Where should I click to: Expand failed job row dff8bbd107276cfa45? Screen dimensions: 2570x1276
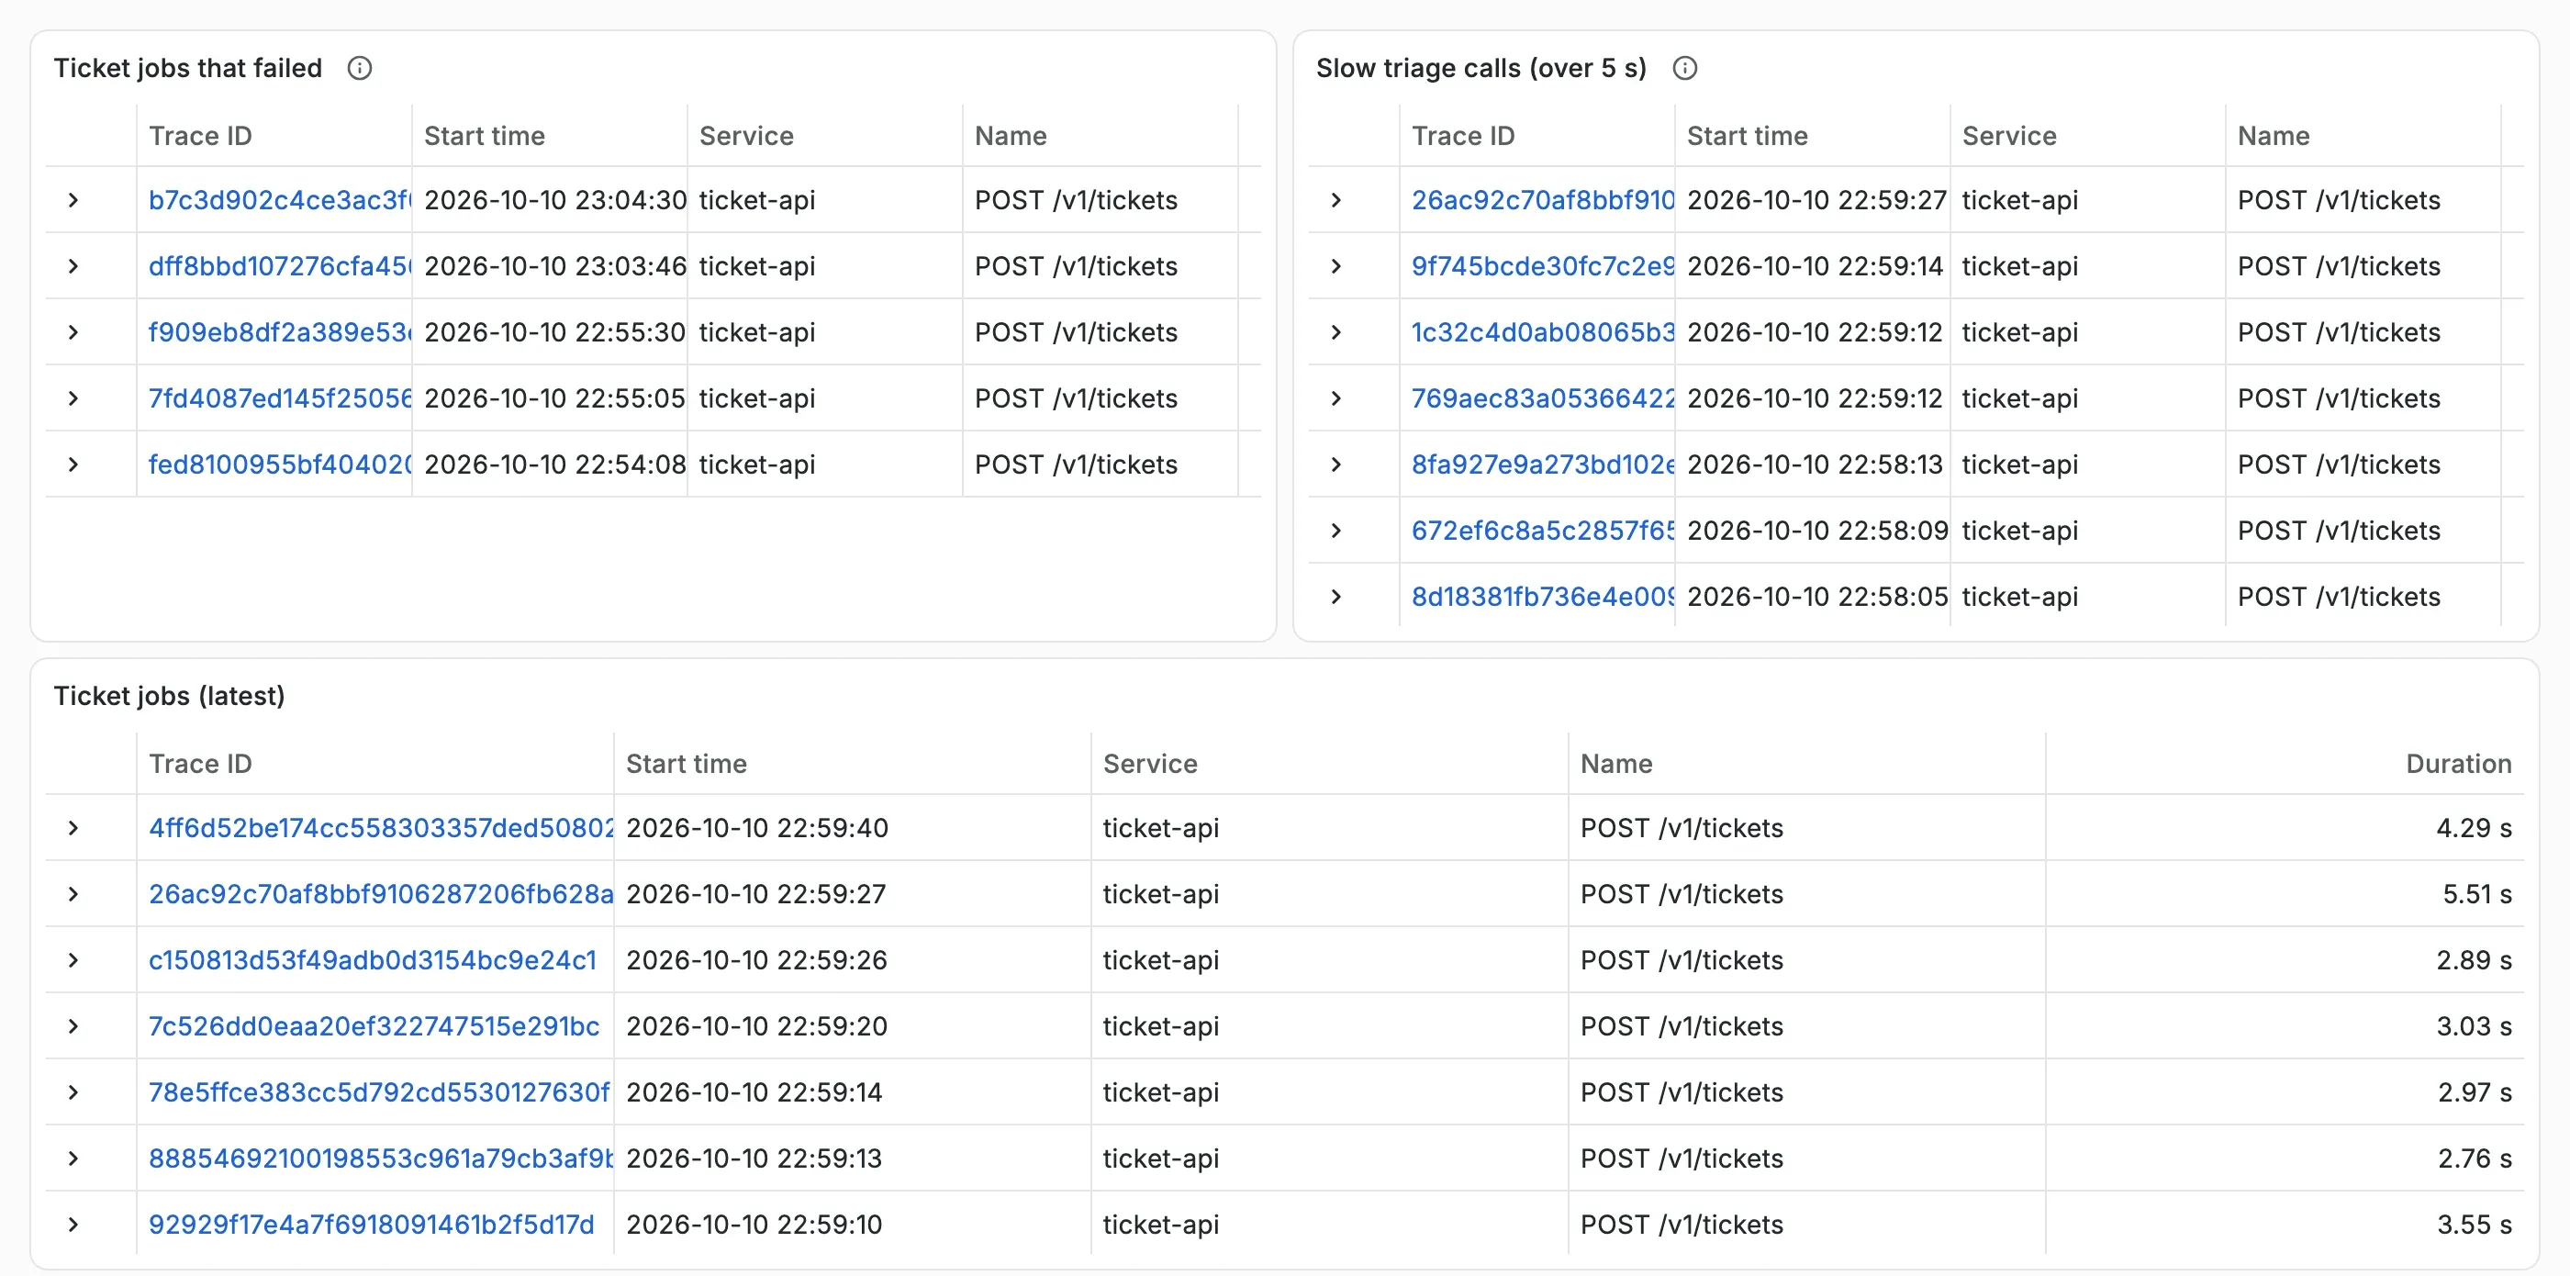pyautogui.click(x=73, y=265)
